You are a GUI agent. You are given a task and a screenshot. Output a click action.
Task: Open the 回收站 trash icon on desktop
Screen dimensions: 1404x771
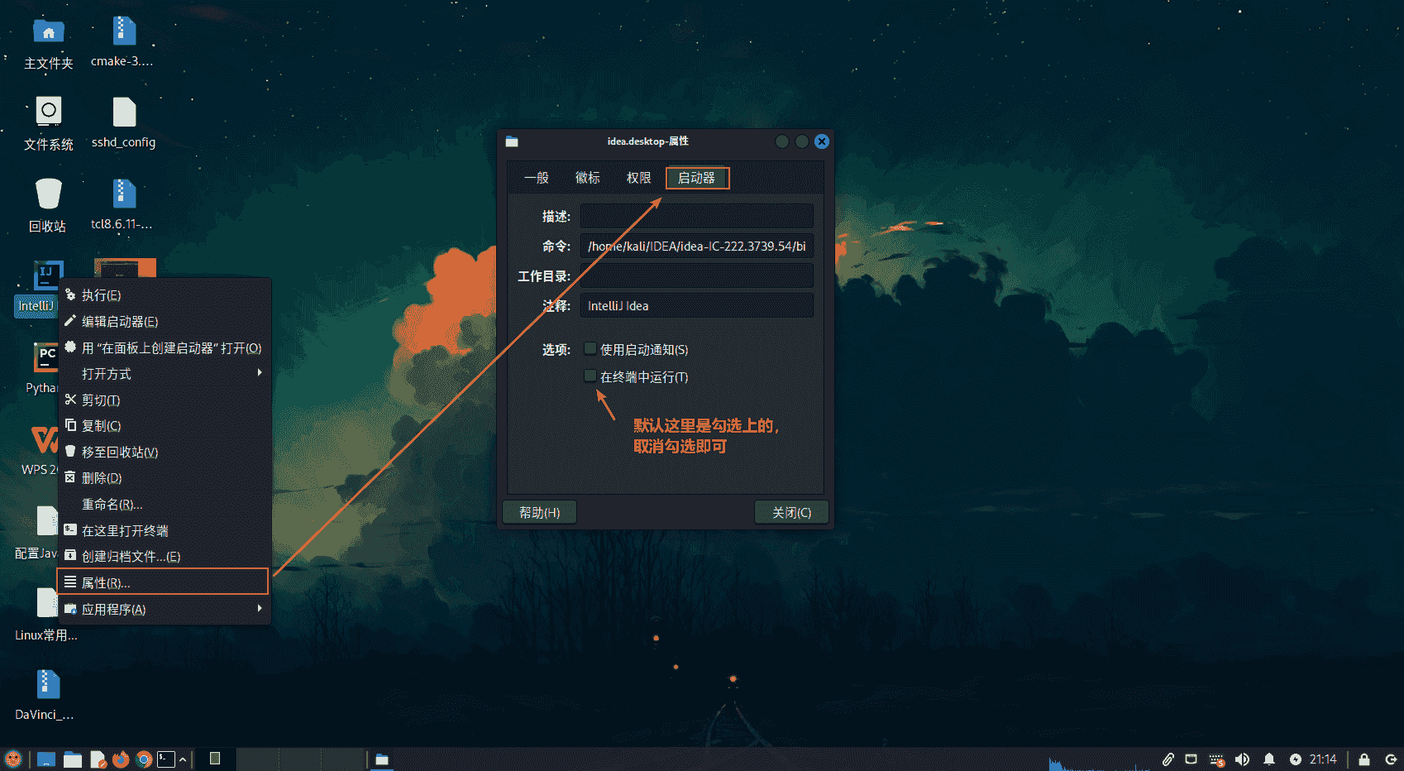pyautogui.click(x=48, y=194)
